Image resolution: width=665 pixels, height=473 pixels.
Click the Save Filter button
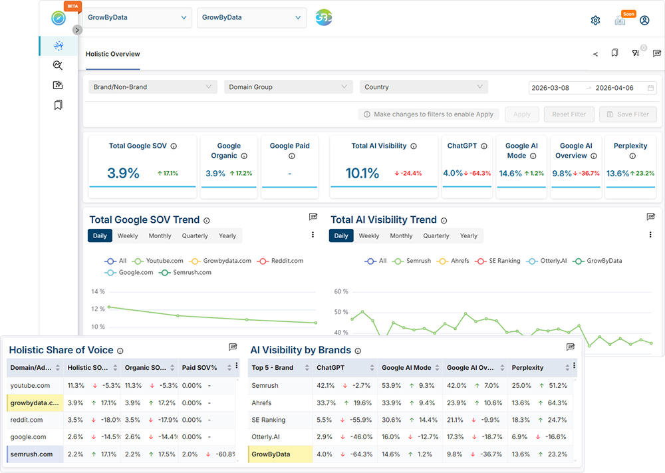[628, 114]
